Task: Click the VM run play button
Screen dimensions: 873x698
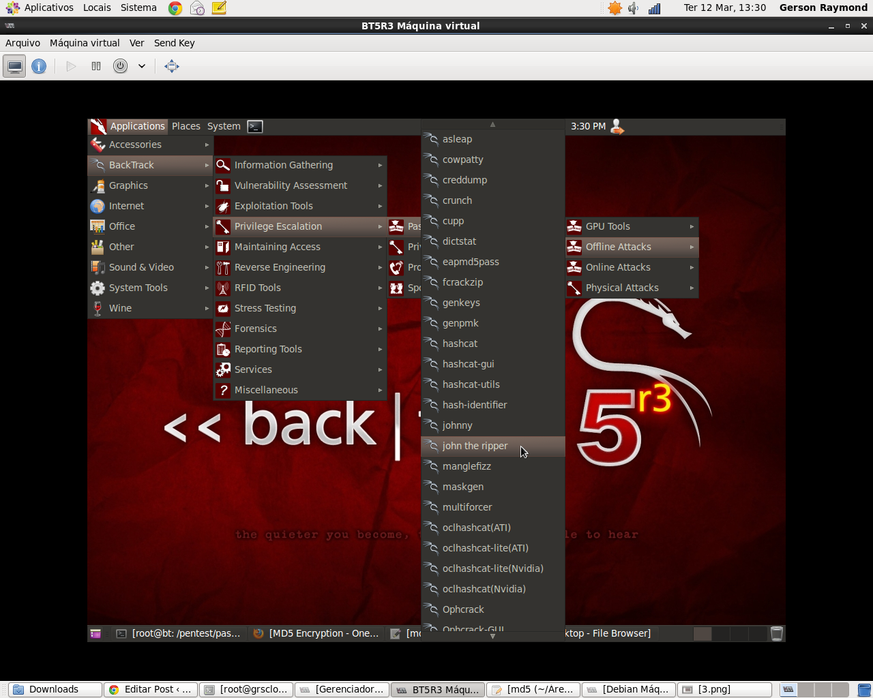Action: click(x=71, y=66)
